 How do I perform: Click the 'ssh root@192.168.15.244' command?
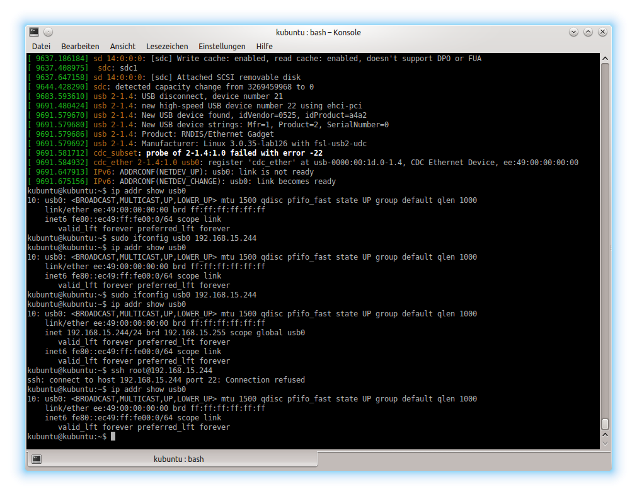tap(162, 371)
